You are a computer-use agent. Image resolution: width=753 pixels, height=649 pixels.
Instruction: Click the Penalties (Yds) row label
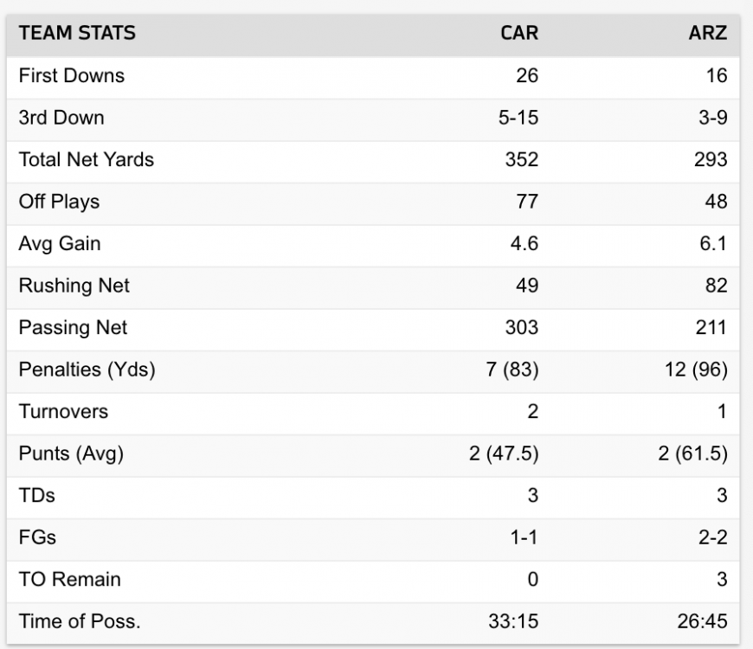pyautogui.click(x=87, y=369)
